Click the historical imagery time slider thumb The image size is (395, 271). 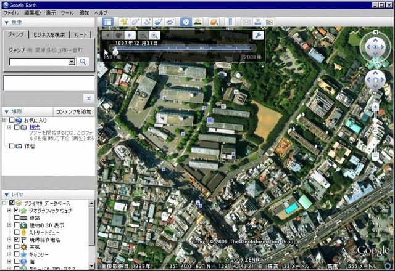(x=115, y=51)
